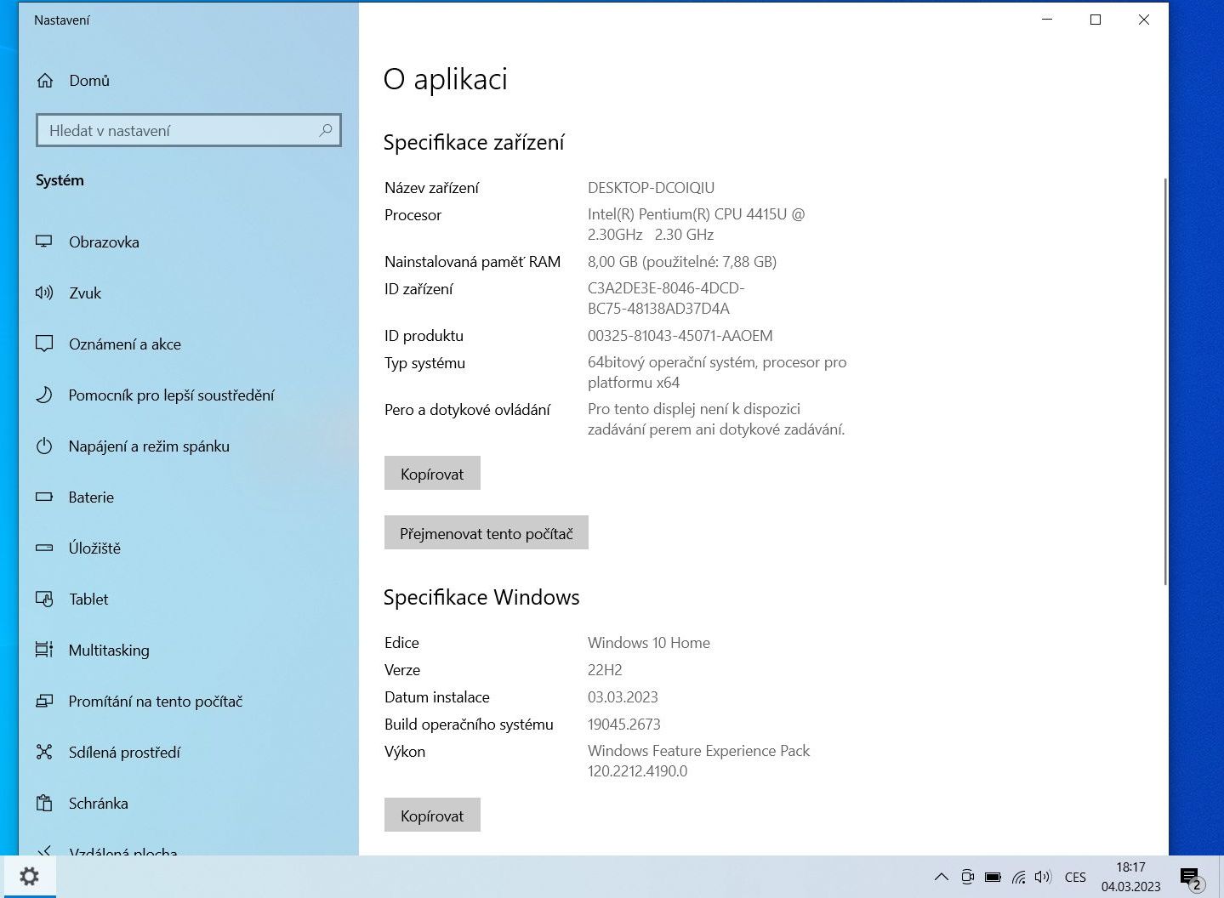Switch input language CES
This screenshot has width=1224, height=898.
pos(1075,877)
